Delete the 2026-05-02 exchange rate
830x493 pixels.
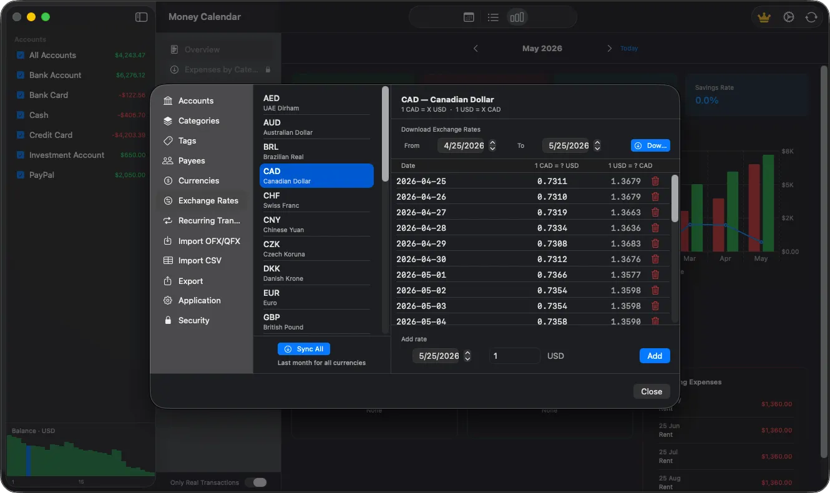655,290
